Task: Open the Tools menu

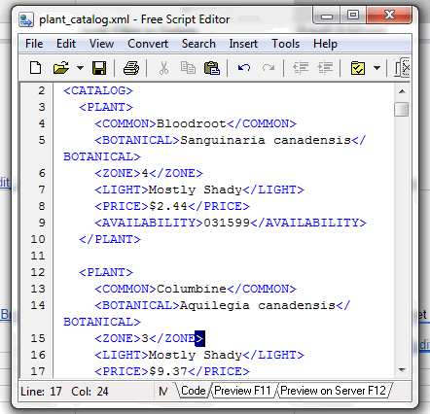Action: [285, 44]
